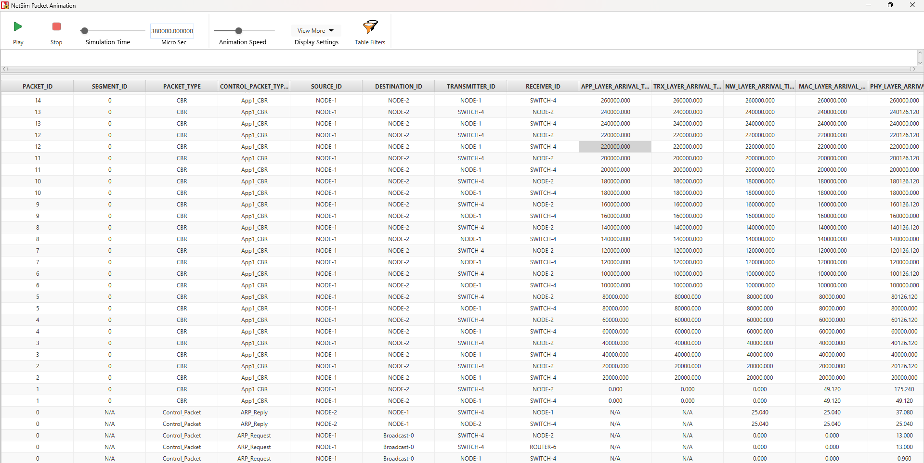
Task: Click the 260000.000 cell in APP_LAYER column
Action: pyautogui.click(x=615, y=101)
